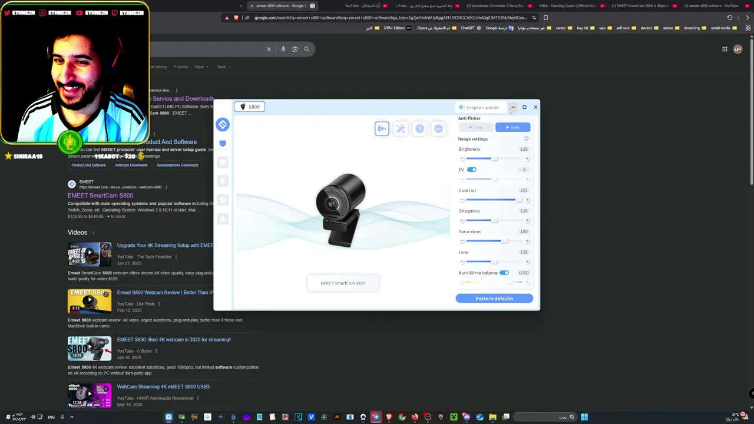Clear the Google search box with X
Image resolution: width=754 pixels, height=424 pixels.
click(x=269, y=49)
